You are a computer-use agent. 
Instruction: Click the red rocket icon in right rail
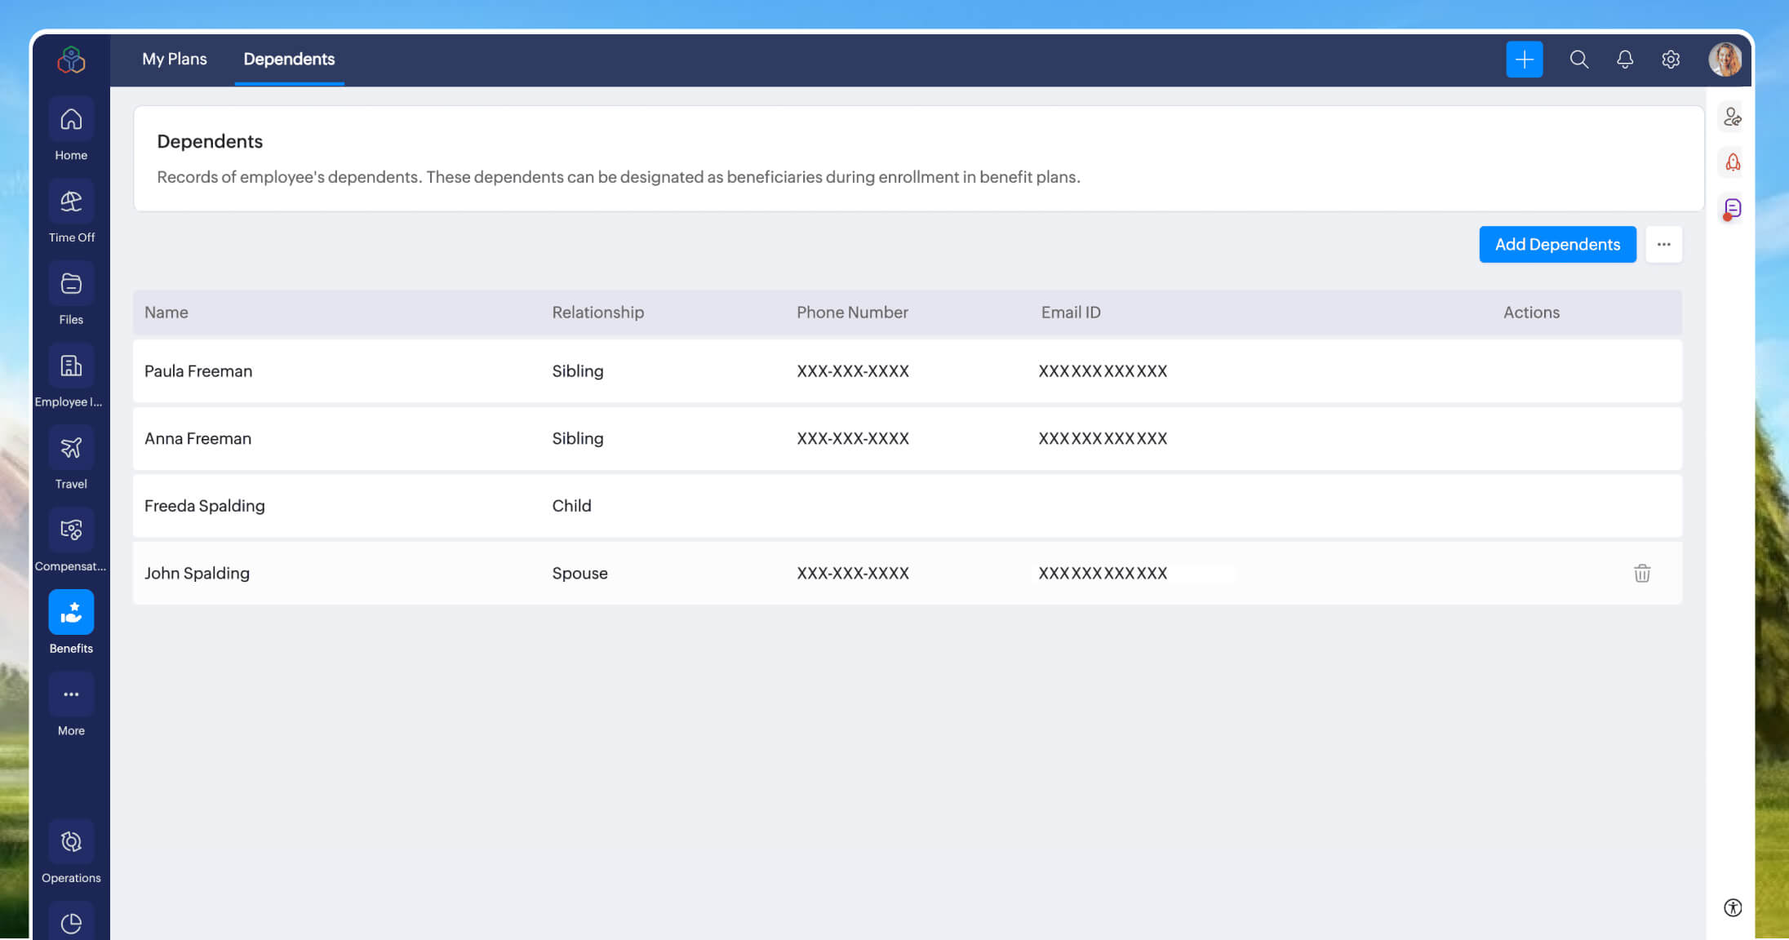(1732, 162)
